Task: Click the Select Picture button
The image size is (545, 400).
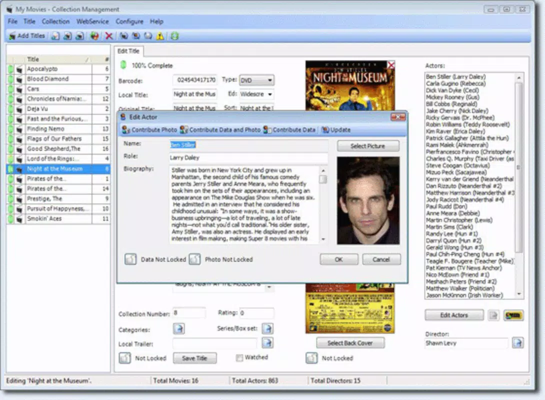Action: click(367, 146)
